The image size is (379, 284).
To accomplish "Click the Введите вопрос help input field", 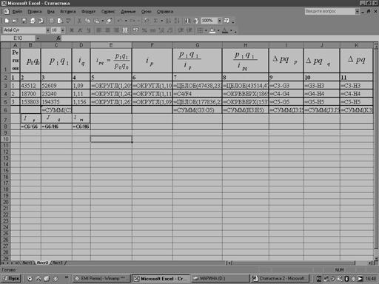I will pos(330,11).
